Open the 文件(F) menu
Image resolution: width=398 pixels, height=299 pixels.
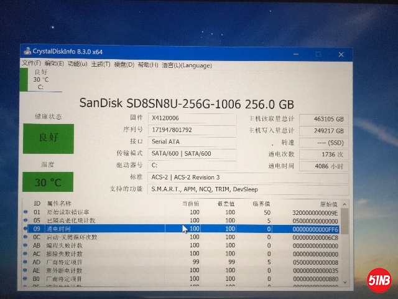pyautogui.click(x=31, y=64)
